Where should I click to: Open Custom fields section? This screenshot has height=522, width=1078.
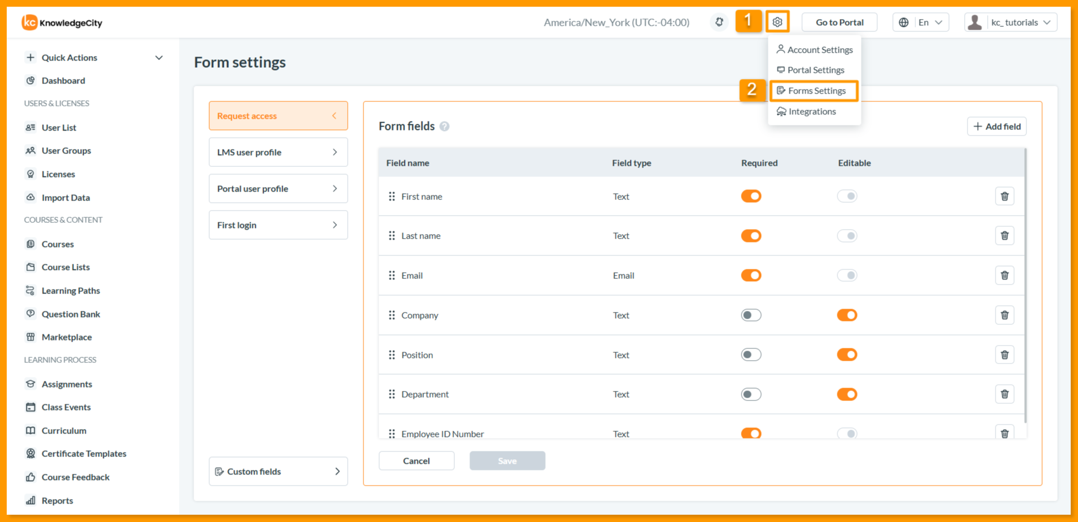coord(278,472)
